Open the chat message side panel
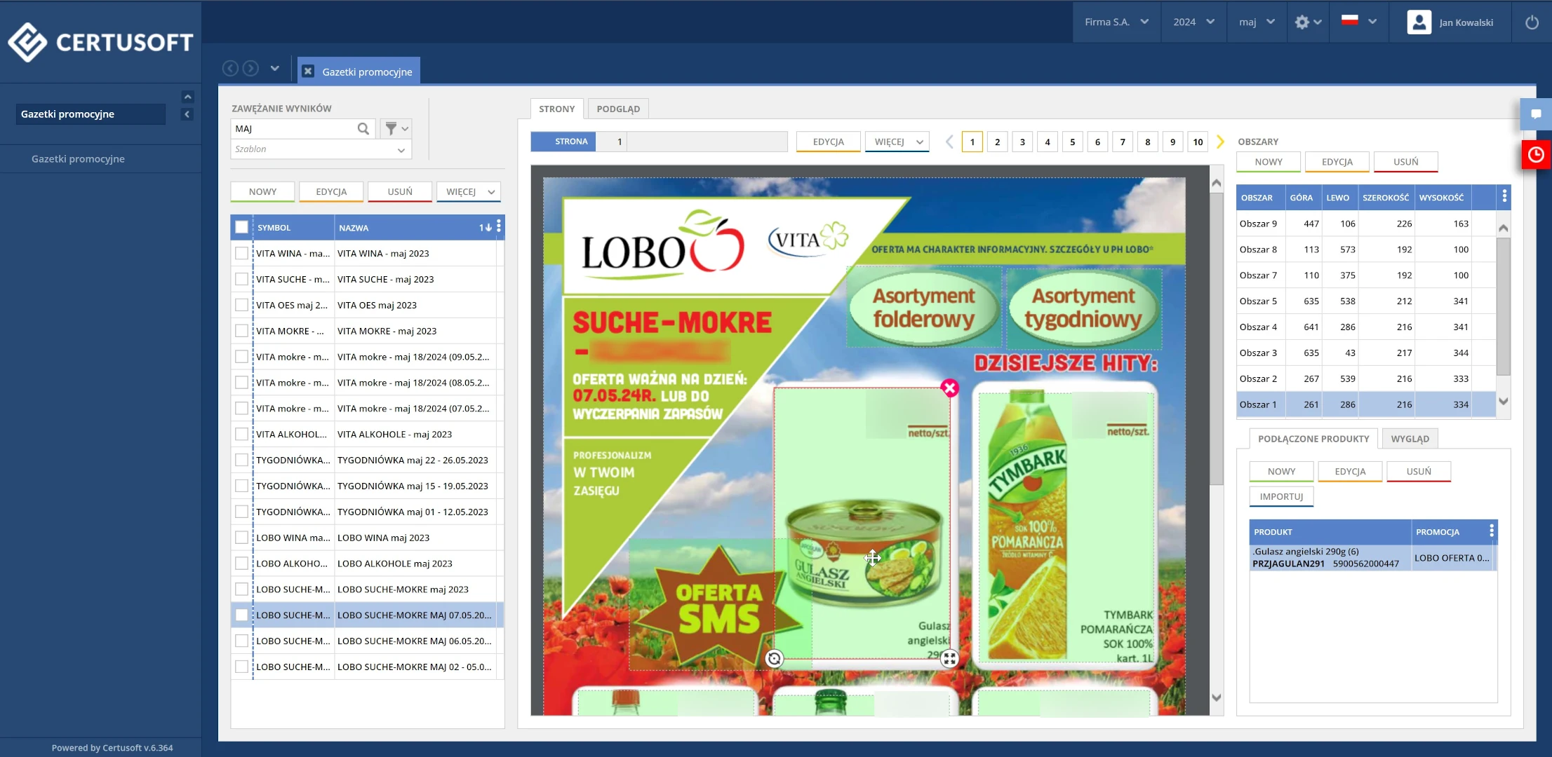This screenshot has height=757, width=1552. (1536, 114)
